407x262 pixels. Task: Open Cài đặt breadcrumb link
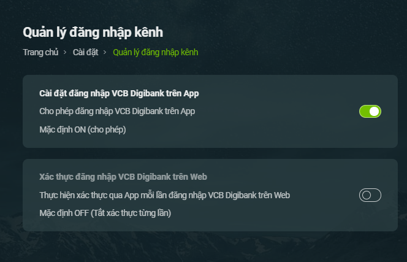85,52
